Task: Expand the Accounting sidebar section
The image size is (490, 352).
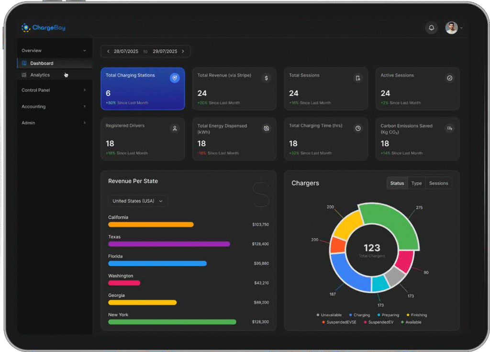Action: pos(54,107)
